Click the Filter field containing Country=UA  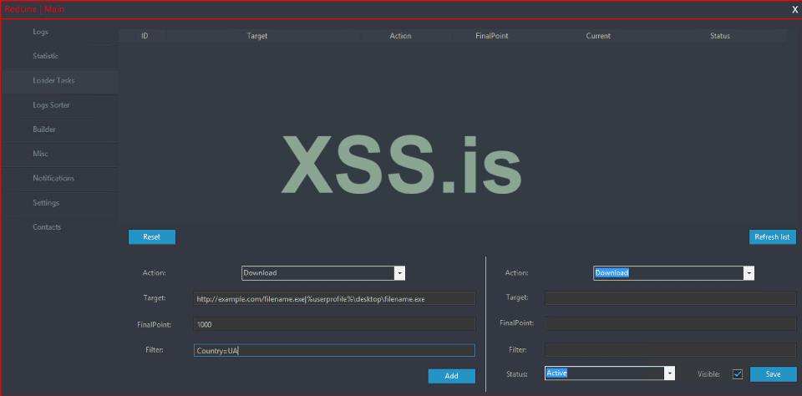pos(334,350)
